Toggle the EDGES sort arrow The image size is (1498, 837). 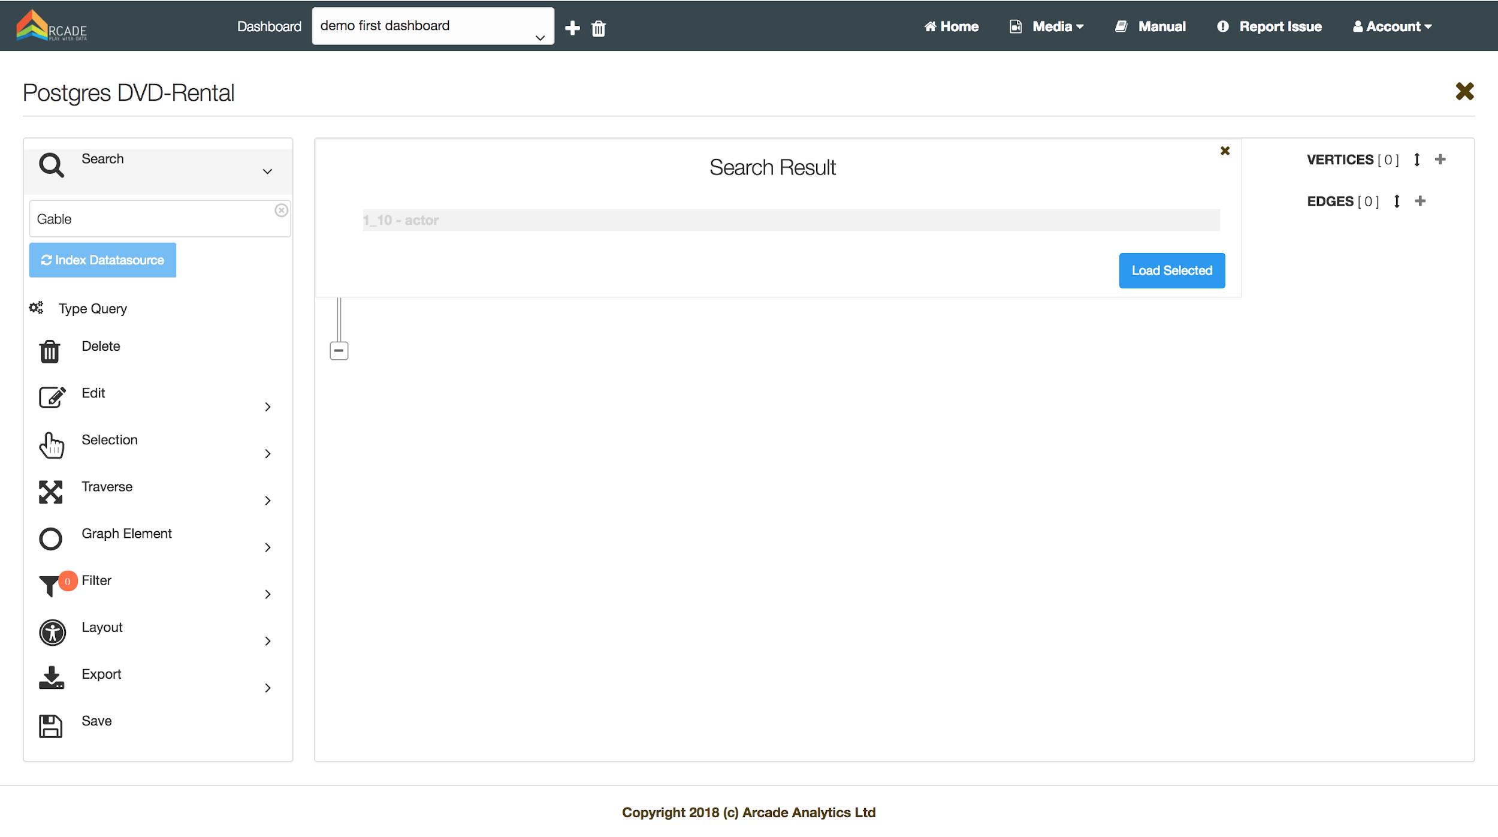tap(1397, 201)
